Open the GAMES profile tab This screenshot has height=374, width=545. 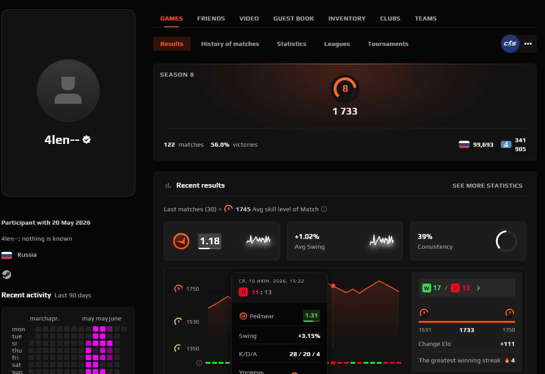[171, 19]
